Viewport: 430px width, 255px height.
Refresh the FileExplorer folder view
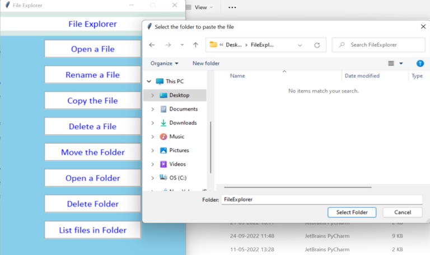[x=317, y=45]
